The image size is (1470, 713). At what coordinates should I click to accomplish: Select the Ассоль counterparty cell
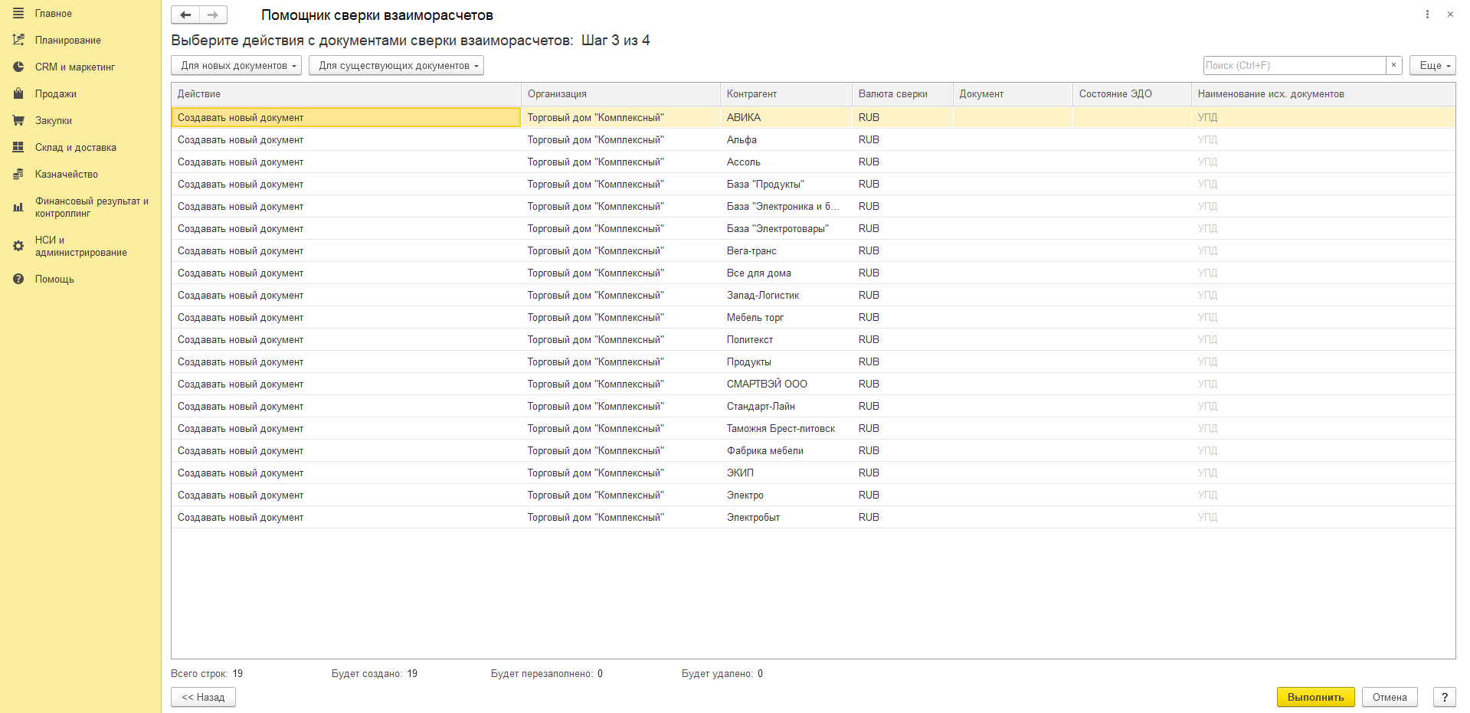[x=786, y=162]
